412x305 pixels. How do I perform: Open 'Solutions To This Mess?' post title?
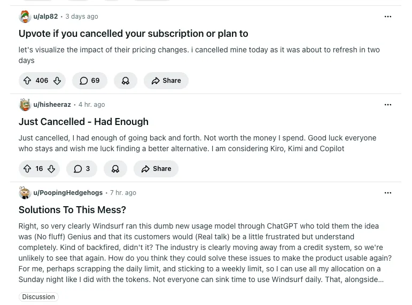pyautogui.click(x=72, y=210)
